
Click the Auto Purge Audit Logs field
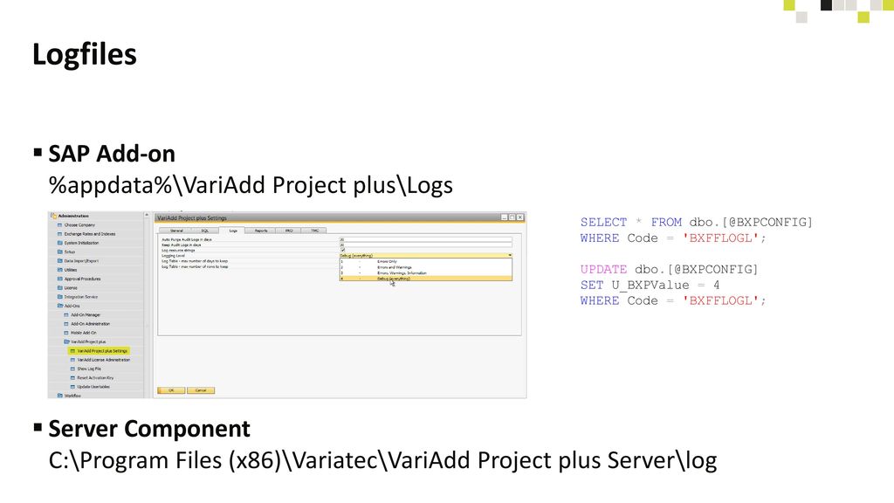[x=425, y=239]
